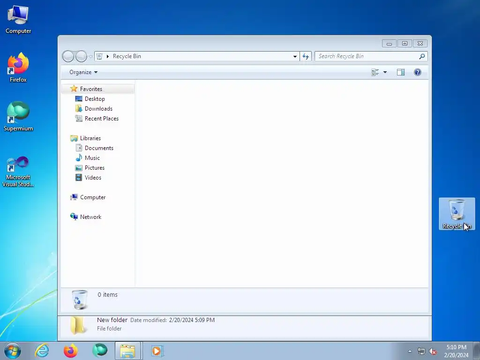
Task: Click the Back navigation button
Action: tap(68, 56)
